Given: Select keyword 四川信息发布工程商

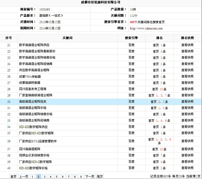Looking at the screenshot, I should pos(33,89).
